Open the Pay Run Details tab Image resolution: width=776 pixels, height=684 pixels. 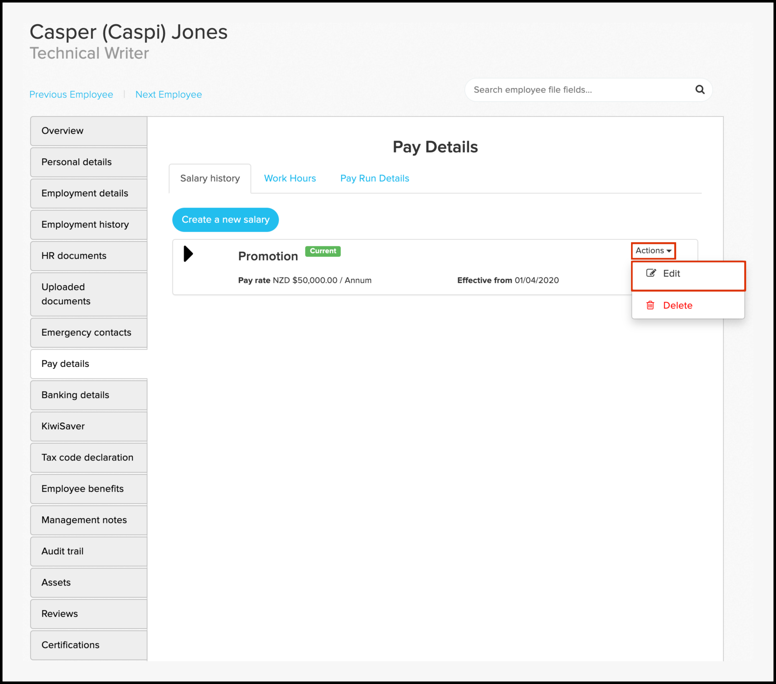pyautogui.click(x=374, y=178)
